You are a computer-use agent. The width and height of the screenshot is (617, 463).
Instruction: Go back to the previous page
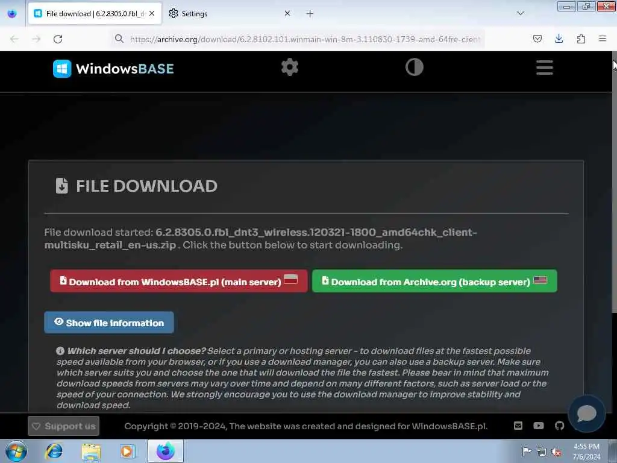click(14, 39)
